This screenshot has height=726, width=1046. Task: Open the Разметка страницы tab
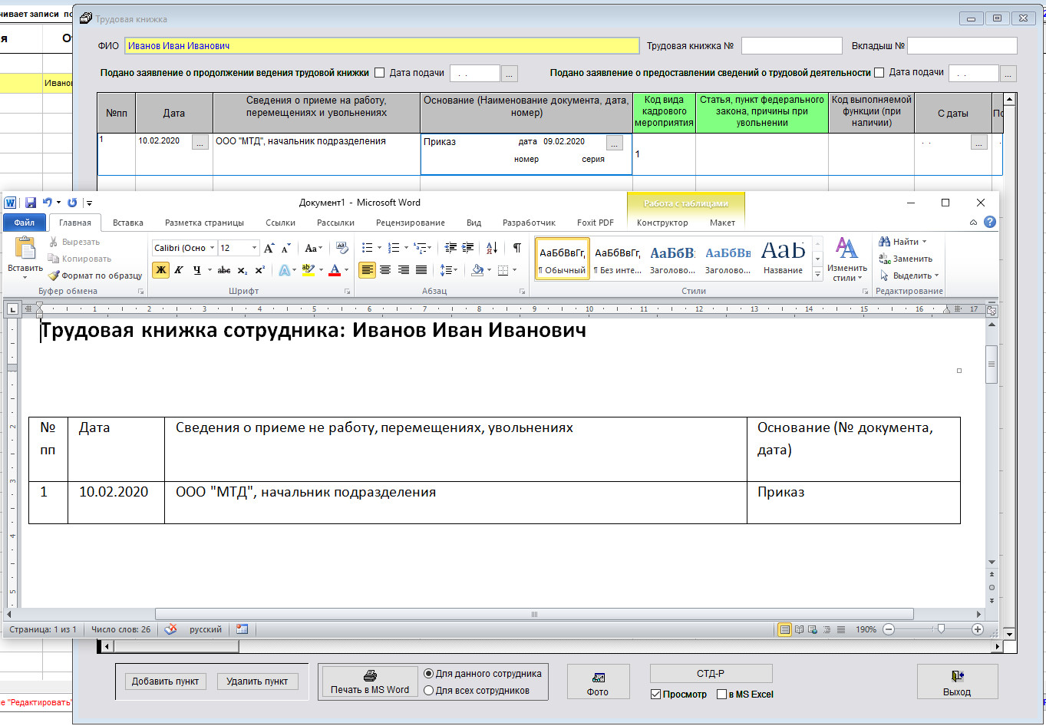204,223
